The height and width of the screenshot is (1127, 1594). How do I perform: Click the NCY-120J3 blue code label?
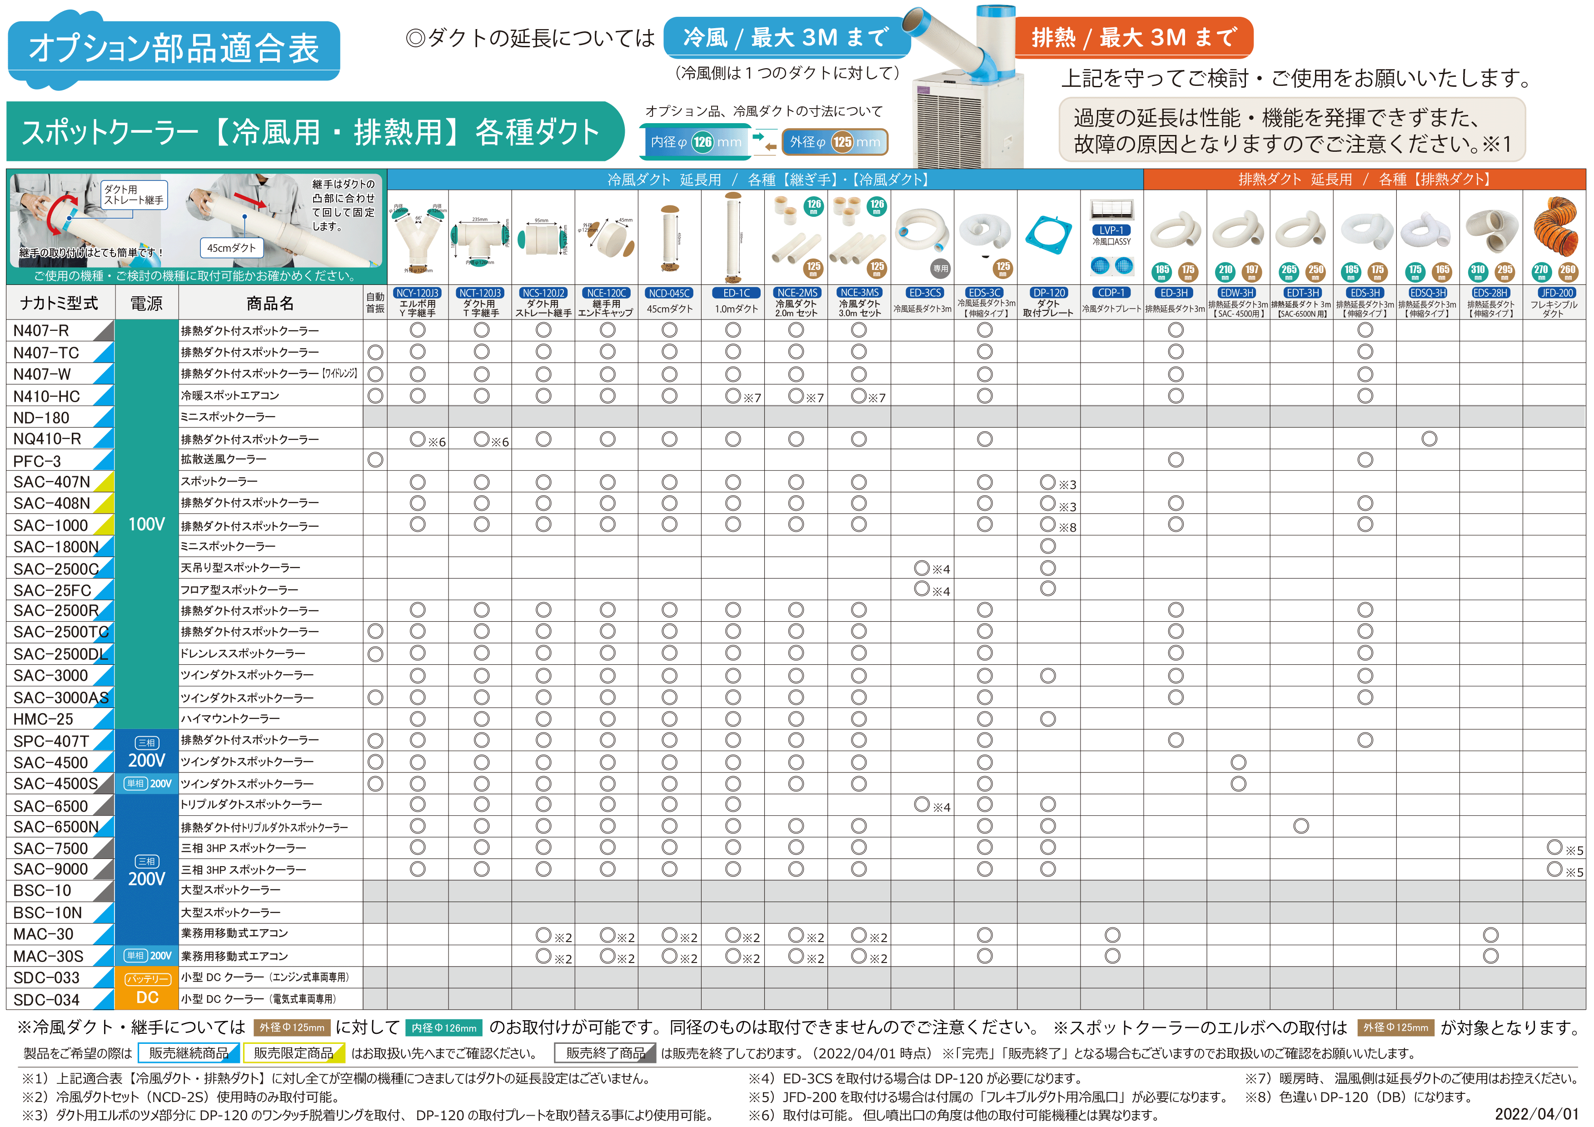[418, 293]
